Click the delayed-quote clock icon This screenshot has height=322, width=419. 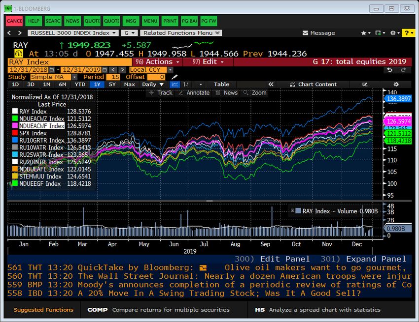(18, 54)
